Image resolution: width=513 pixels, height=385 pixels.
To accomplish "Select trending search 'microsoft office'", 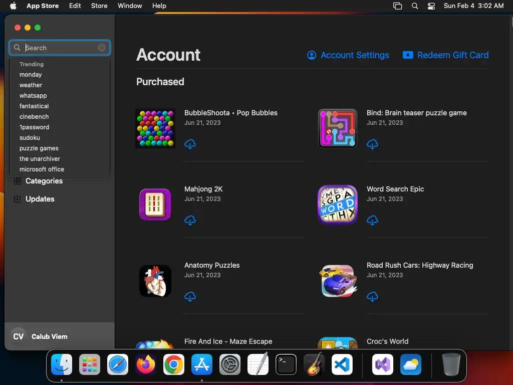I will [x=42, y=169].
